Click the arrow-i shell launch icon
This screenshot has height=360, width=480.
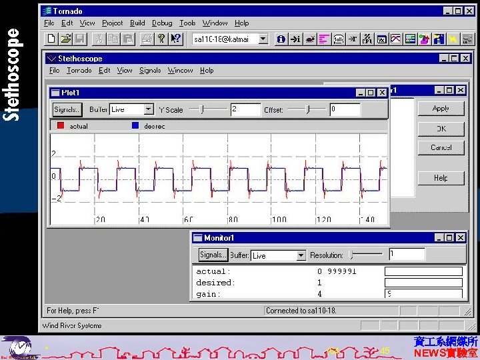(295, 39)
